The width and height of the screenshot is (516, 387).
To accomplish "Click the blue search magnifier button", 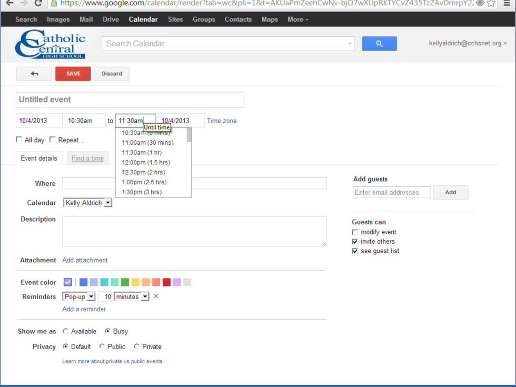I will click(379, 44).
